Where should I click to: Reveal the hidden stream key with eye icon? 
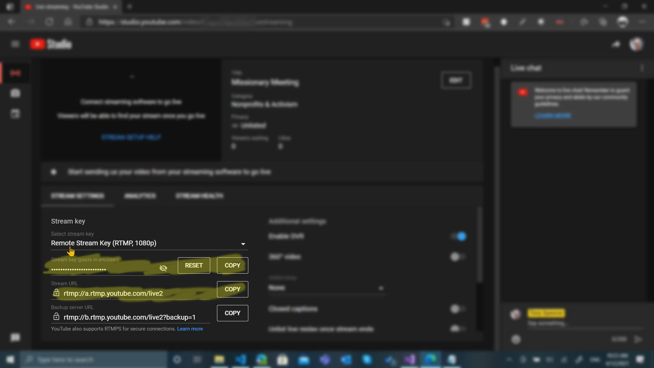[x=163, y=268]
